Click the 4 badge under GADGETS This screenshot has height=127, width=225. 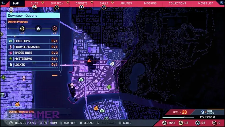click(81, 7)
